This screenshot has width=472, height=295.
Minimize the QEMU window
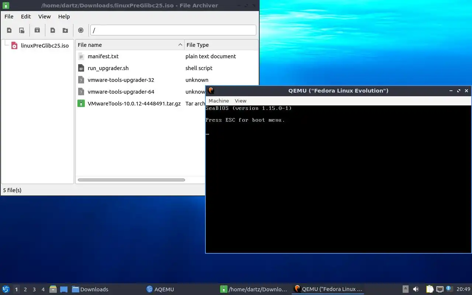coord(451,91)
